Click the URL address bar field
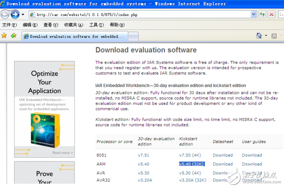284x188 pixels. (x=141, y=14)
